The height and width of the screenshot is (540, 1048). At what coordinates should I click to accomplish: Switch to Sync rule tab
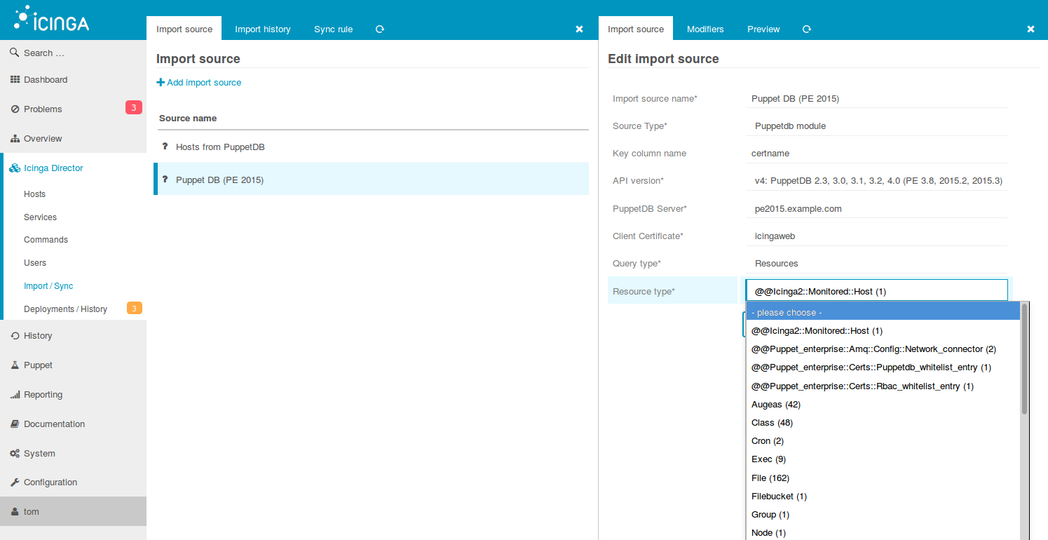click(x=333, y=29)
